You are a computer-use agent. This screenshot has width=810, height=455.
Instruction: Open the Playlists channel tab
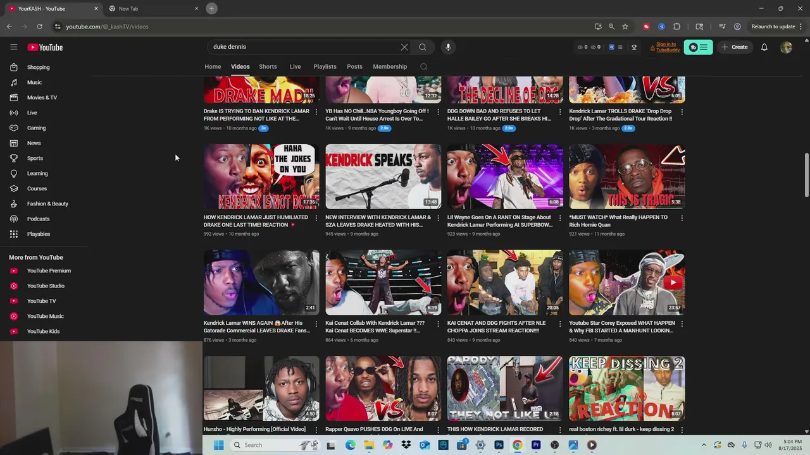click(x=325, y=66)
